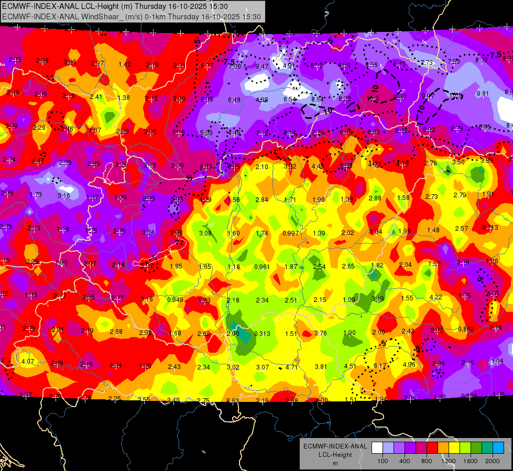Viewport: 513px width, 471px height.
Task: Click the wind shear value 3.50
Action: 459,162
